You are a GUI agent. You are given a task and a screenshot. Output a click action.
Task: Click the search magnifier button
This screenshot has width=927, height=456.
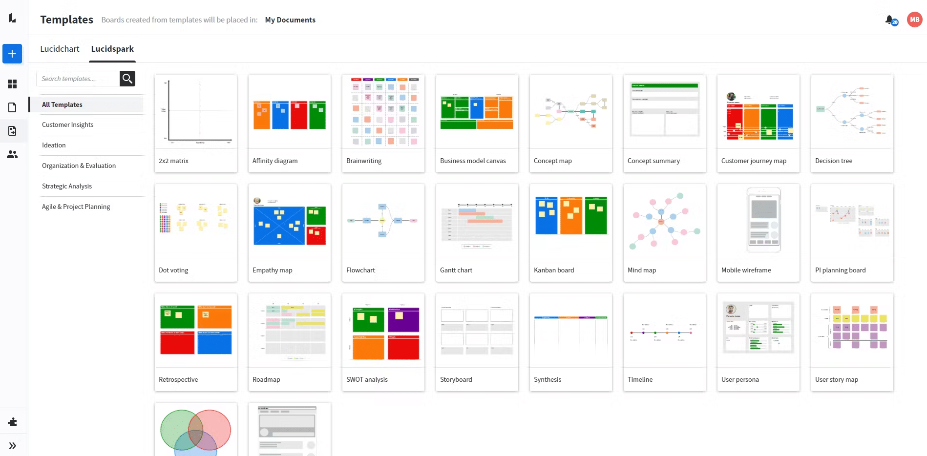click(127, 79)
